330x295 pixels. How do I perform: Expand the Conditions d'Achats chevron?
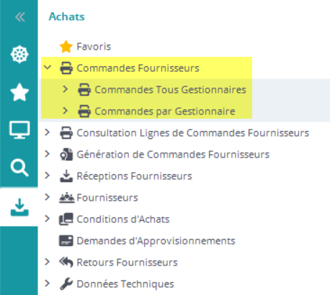48,219
